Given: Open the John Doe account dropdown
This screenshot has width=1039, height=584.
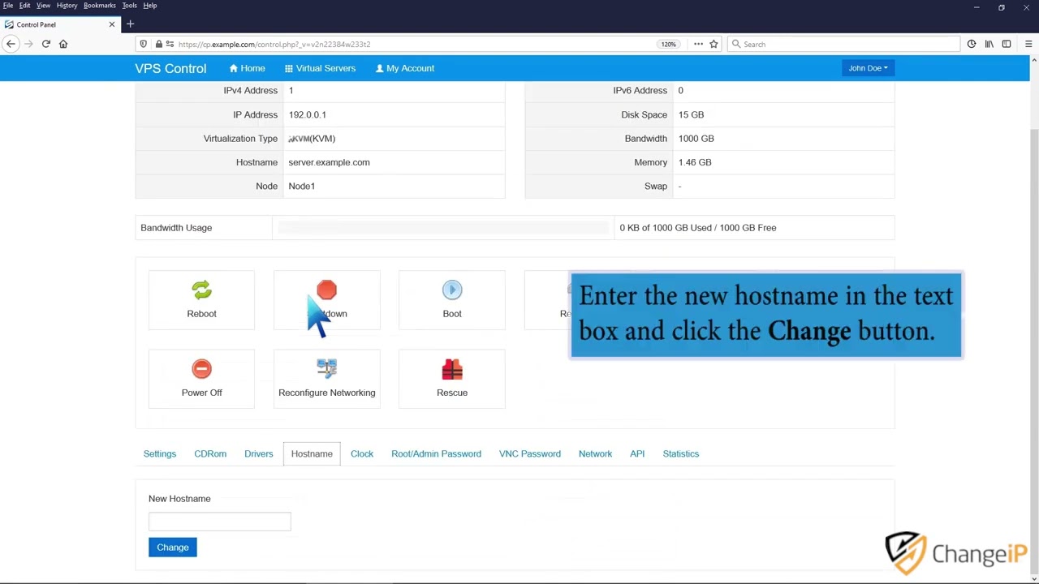Looking at the screenshot, I should (x=868, y=68).
